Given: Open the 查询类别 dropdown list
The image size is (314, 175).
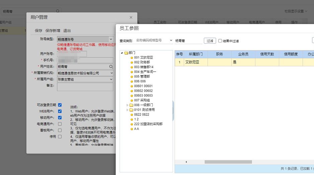Looking at the screenshot, I should [x=171, y=40].
